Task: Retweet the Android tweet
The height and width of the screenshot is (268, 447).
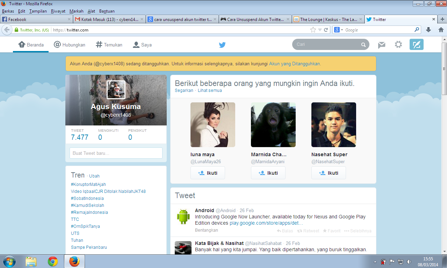Action: point(308,231)
